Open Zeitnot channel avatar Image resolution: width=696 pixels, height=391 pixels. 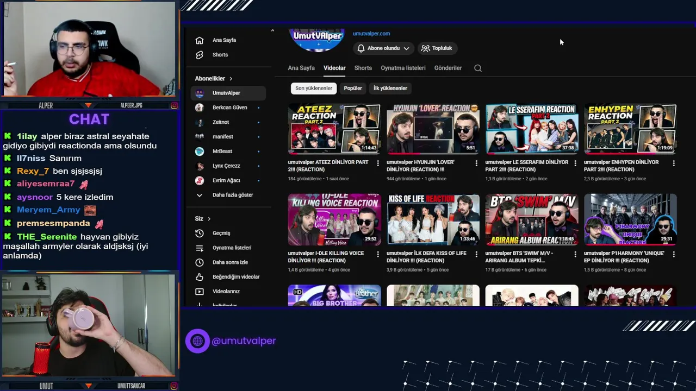[x=200, y=122]
